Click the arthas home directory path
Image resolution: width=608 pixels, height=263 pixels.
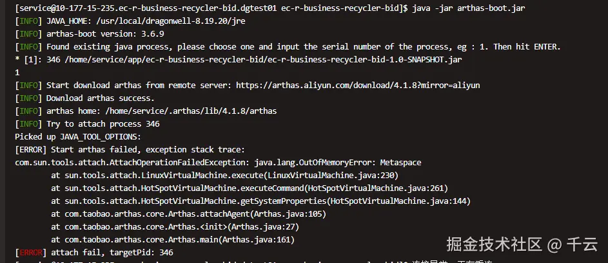(191, 111)
